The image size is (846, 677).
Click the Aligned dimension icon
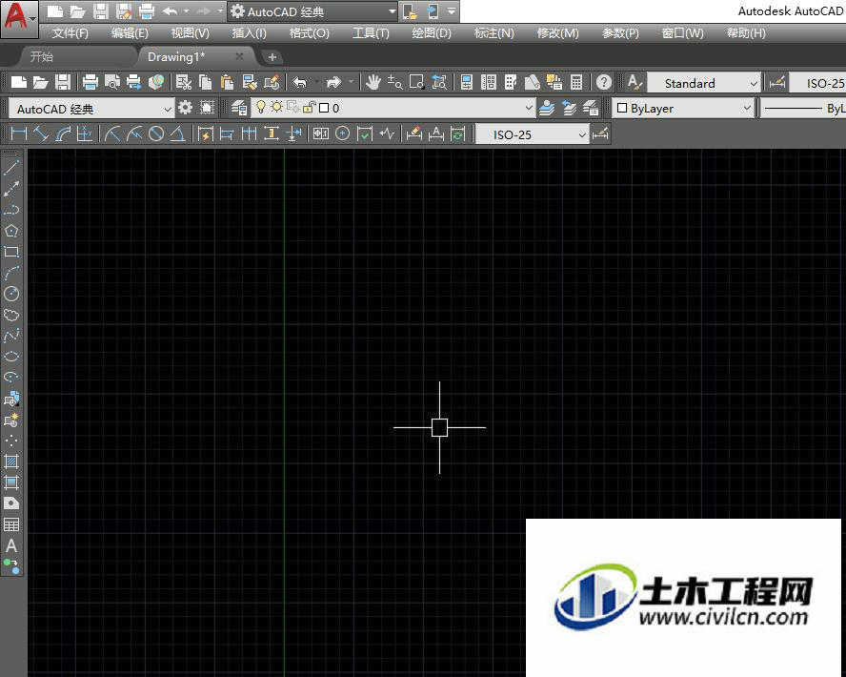point(41,133)
